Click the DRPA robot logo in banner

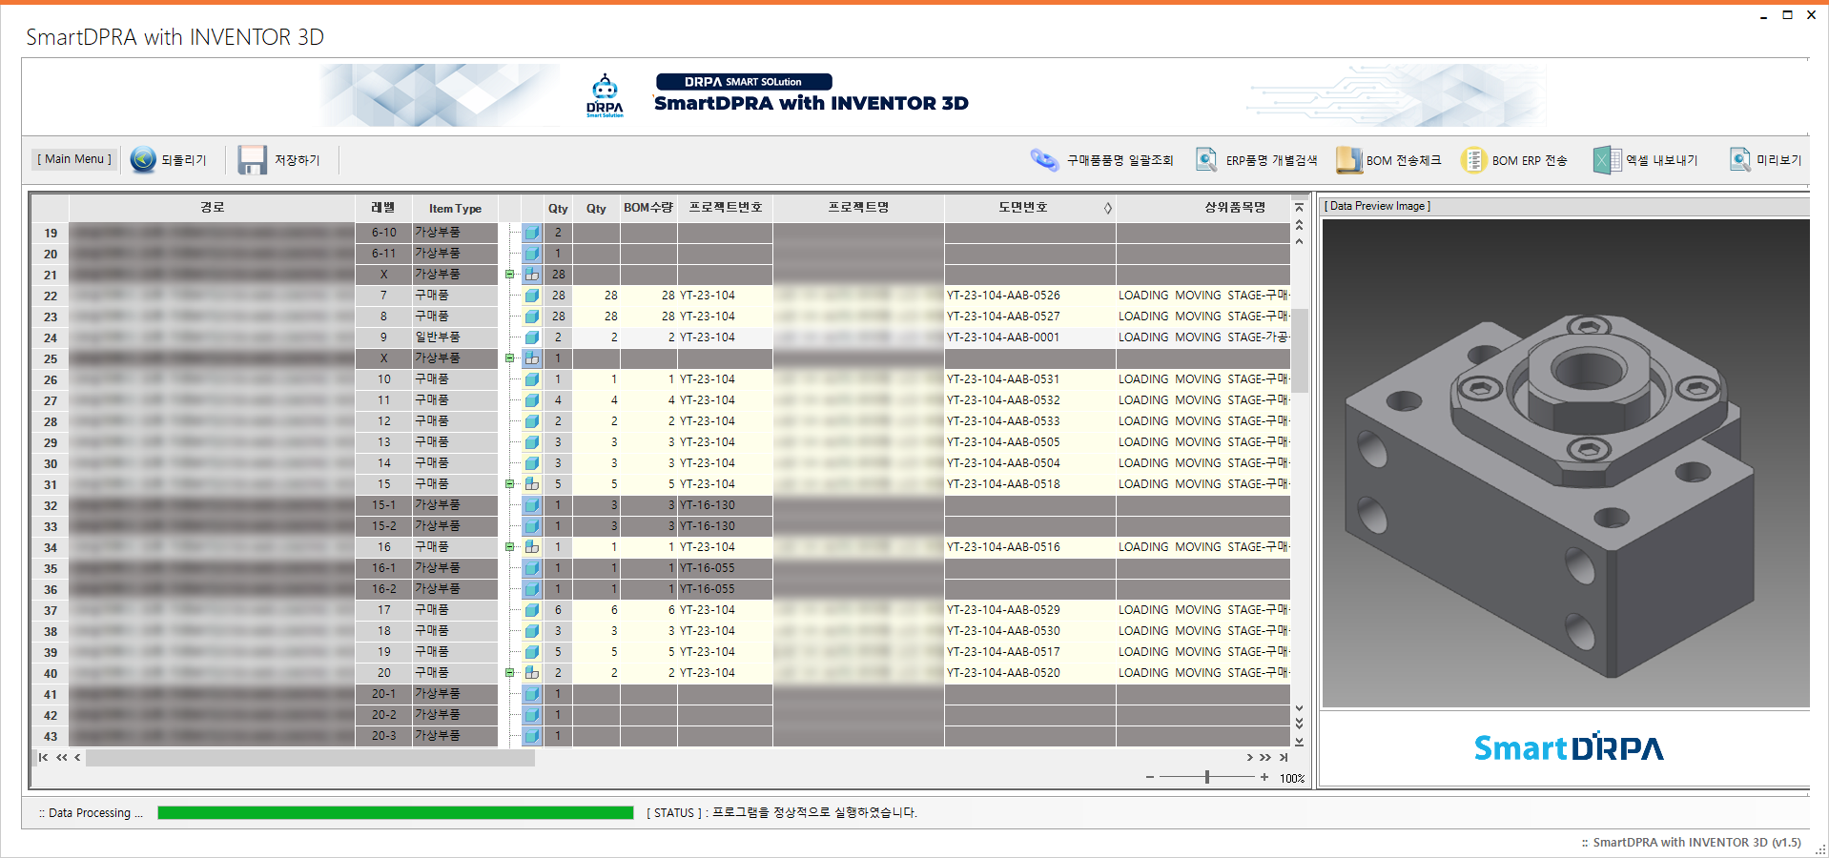(605, 95)
